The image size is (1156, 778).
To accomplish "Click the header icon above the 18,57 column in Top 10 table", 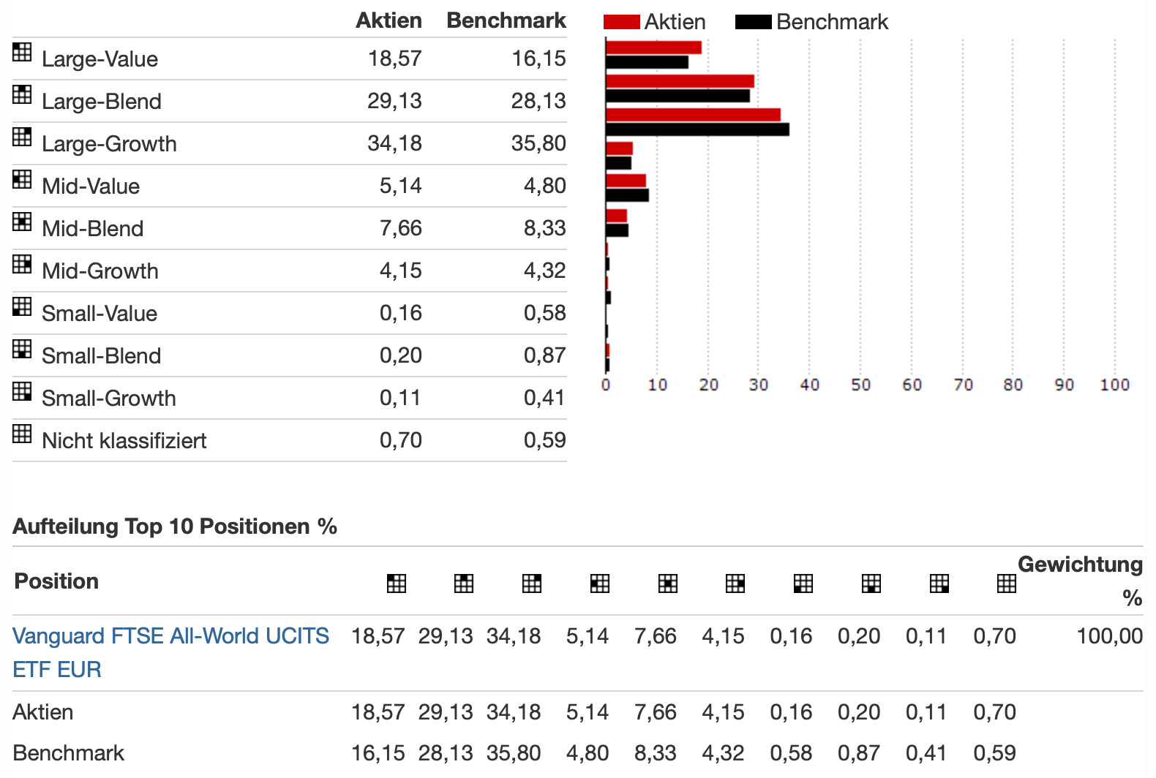I will 396,583.
